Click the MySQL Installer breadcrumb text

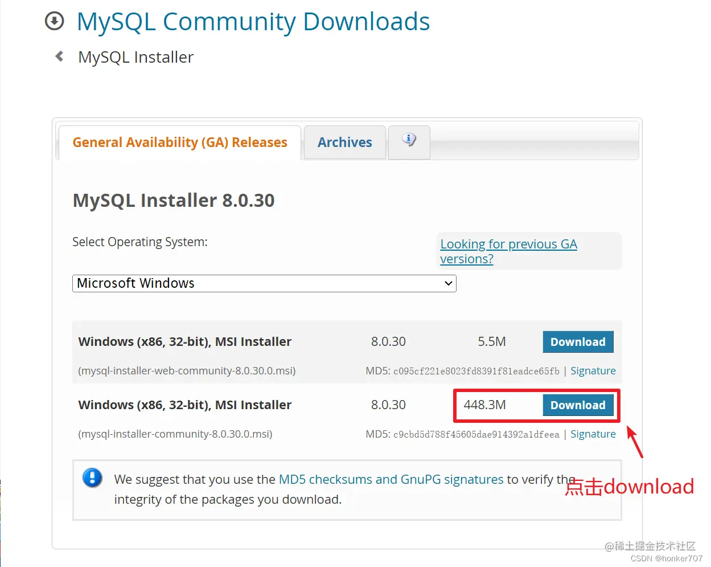tap(136, 57)
